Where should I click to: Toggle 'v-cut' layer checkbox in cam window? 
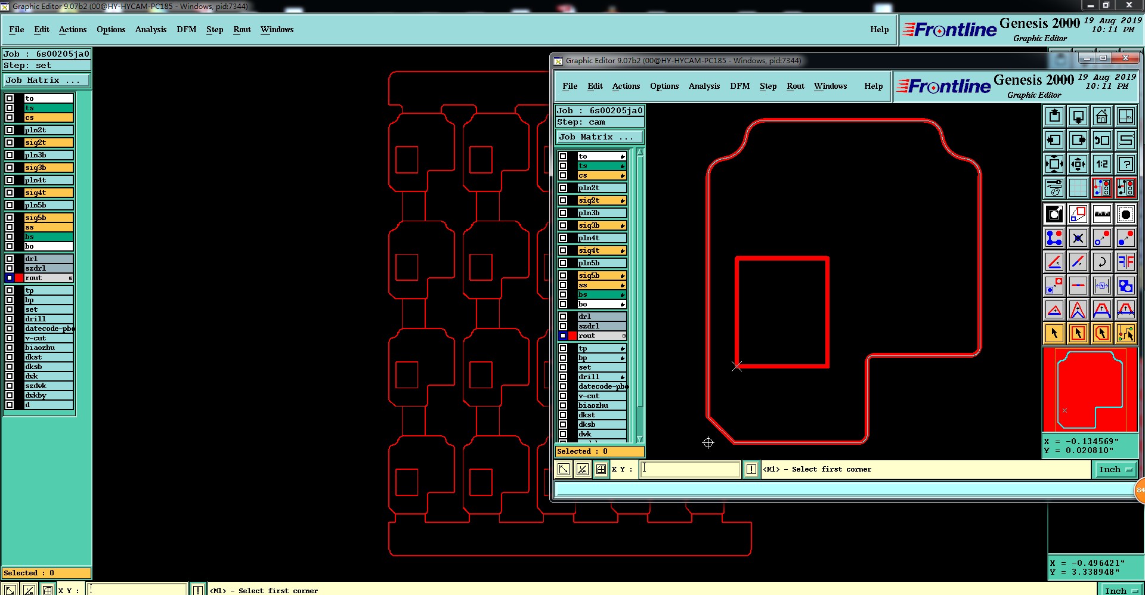562,396
